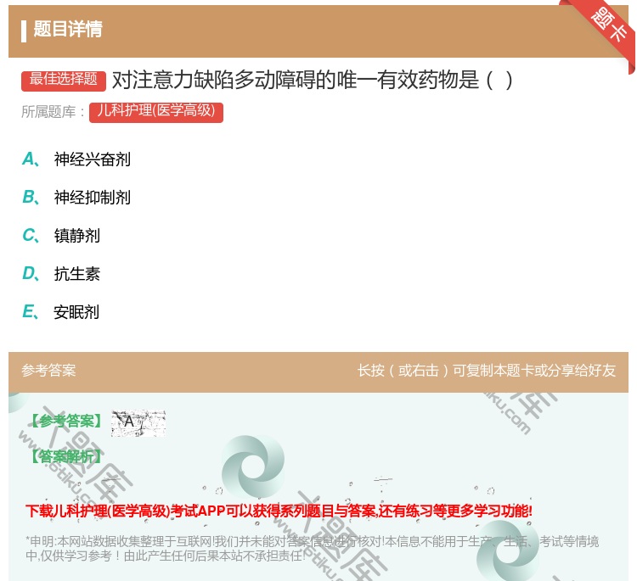Click the 申明 disclaimer text
Screen dimensions: 637x581
click(x=312, y=549)
